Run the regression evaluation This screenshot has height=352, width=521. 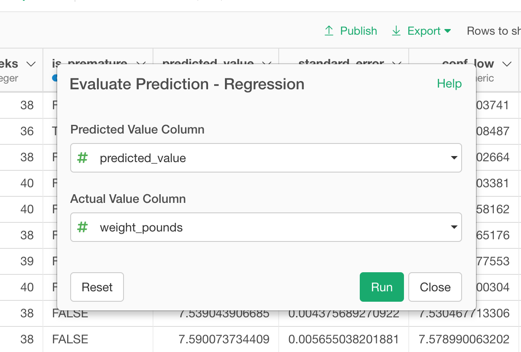coord(382,287)
